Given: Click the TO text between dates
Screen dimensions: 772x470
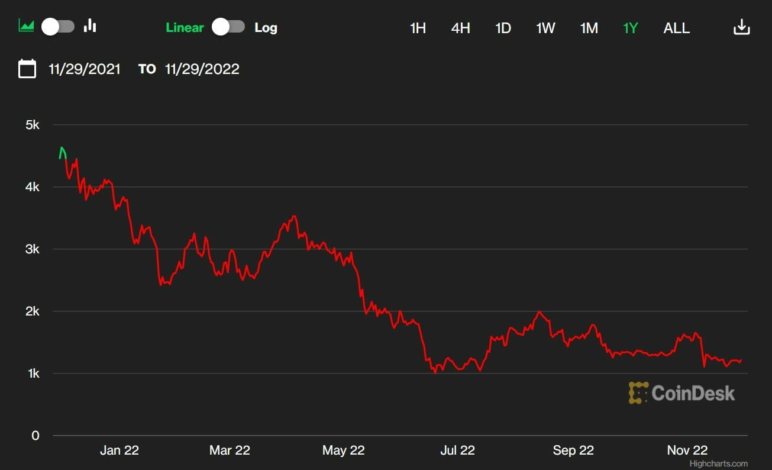Looking at the screenshot, I should click(x=147, y=69).
